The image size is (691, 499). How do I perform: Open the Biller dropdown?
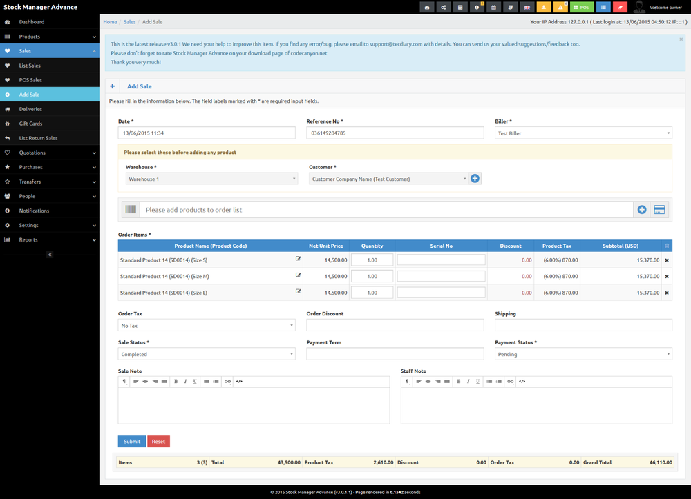point(584,133)
